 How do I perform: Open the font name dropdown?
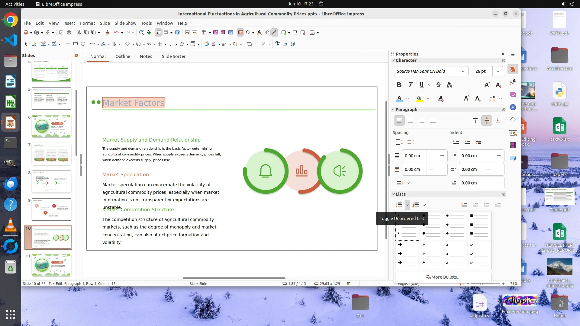pyautogui.click(x=463, y=71)
